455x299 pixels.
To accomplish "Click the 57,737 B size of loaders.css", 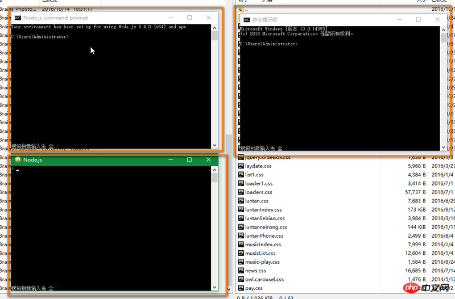I will [x=415, y=192].
